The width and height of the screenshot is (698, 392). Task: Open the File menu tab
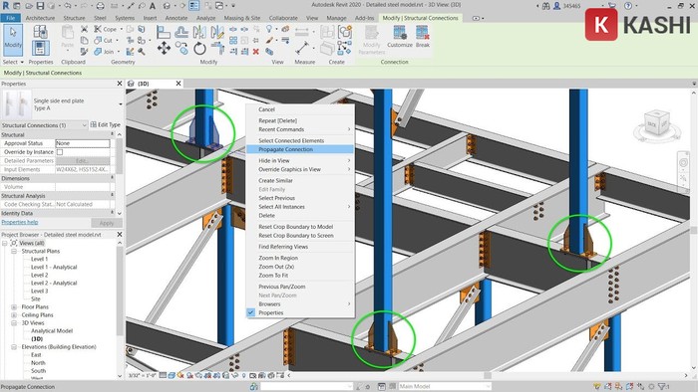coord(11,18)
